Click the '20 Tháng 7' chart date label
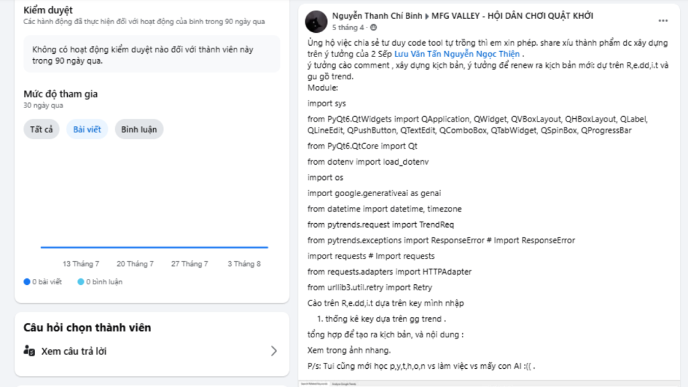Viewport: 688px width, 387px height. [135, 264]
